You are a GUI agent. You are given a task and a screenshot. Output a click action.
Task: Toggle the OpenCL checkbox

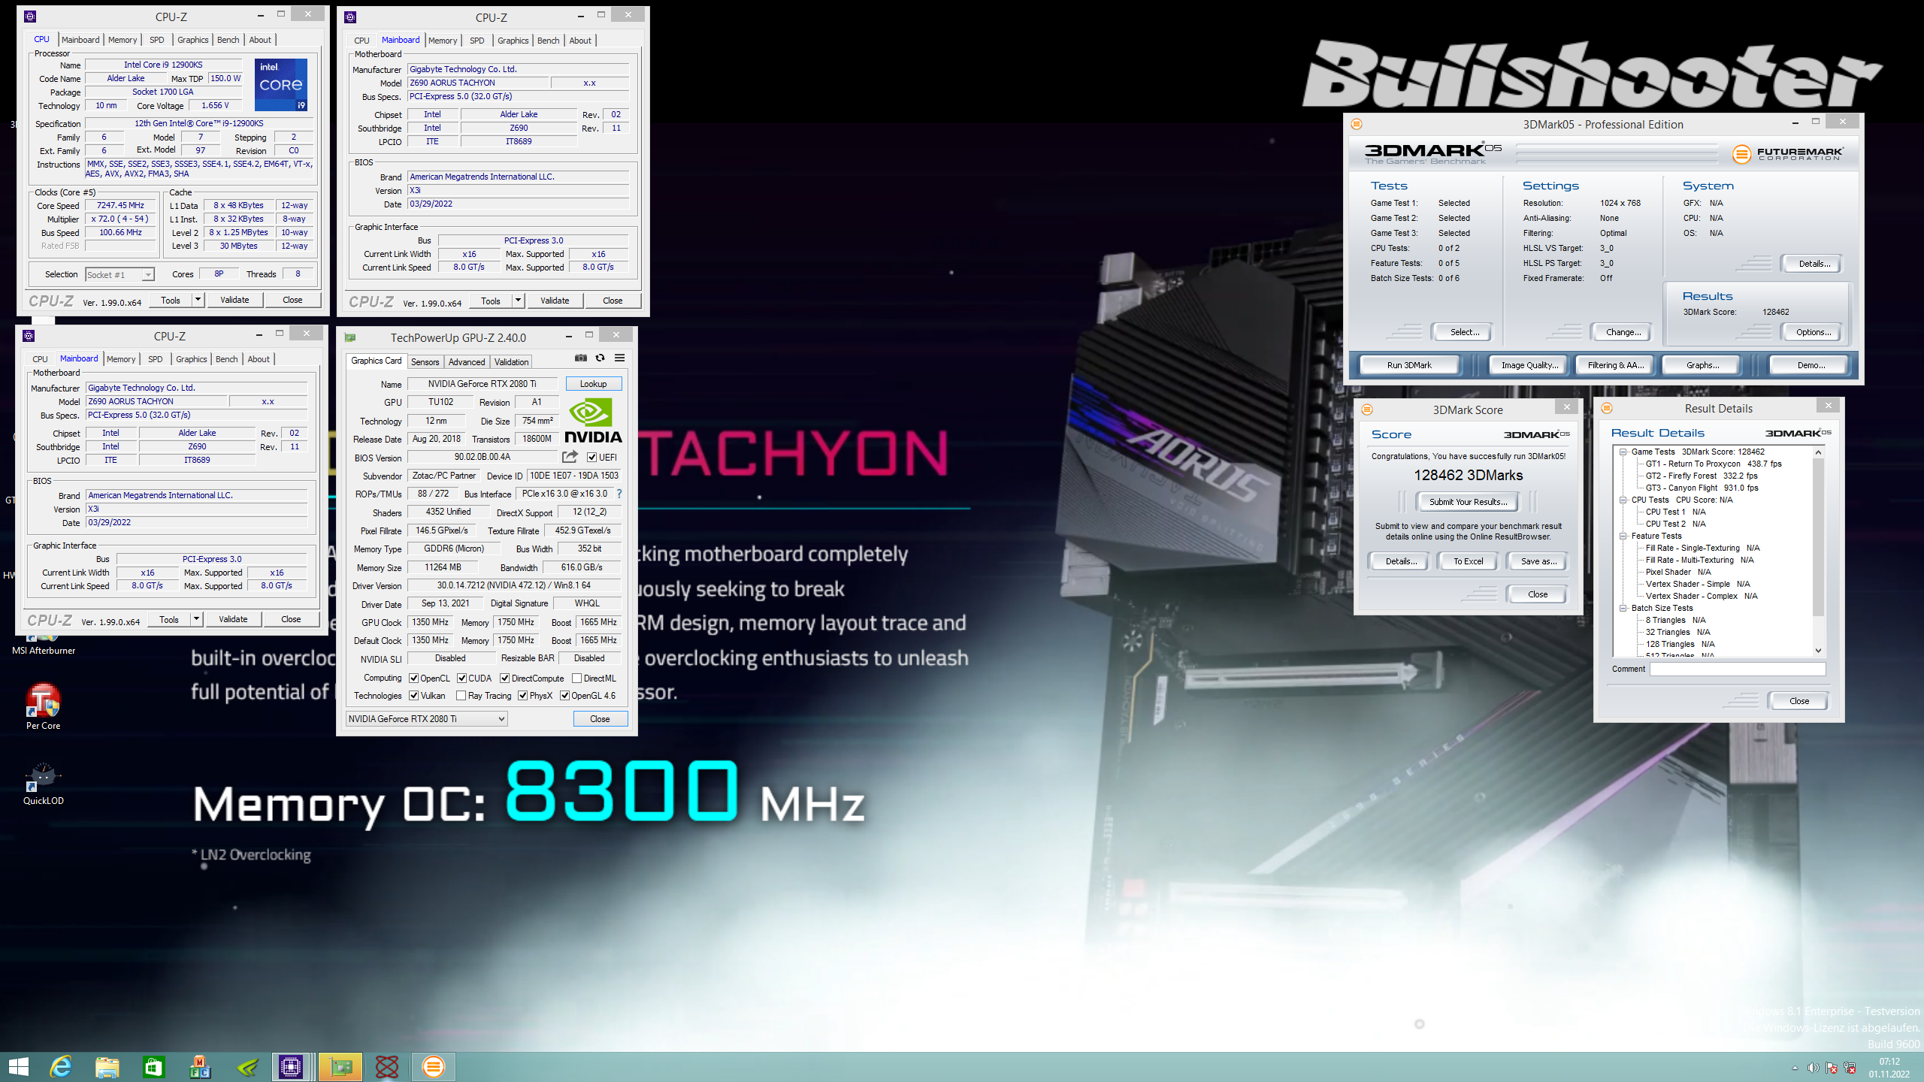tap(413, 678)
